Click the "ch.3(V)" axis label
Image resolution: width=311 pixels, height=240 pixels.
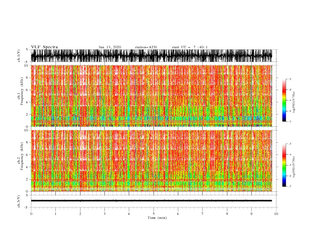[19, 202]
